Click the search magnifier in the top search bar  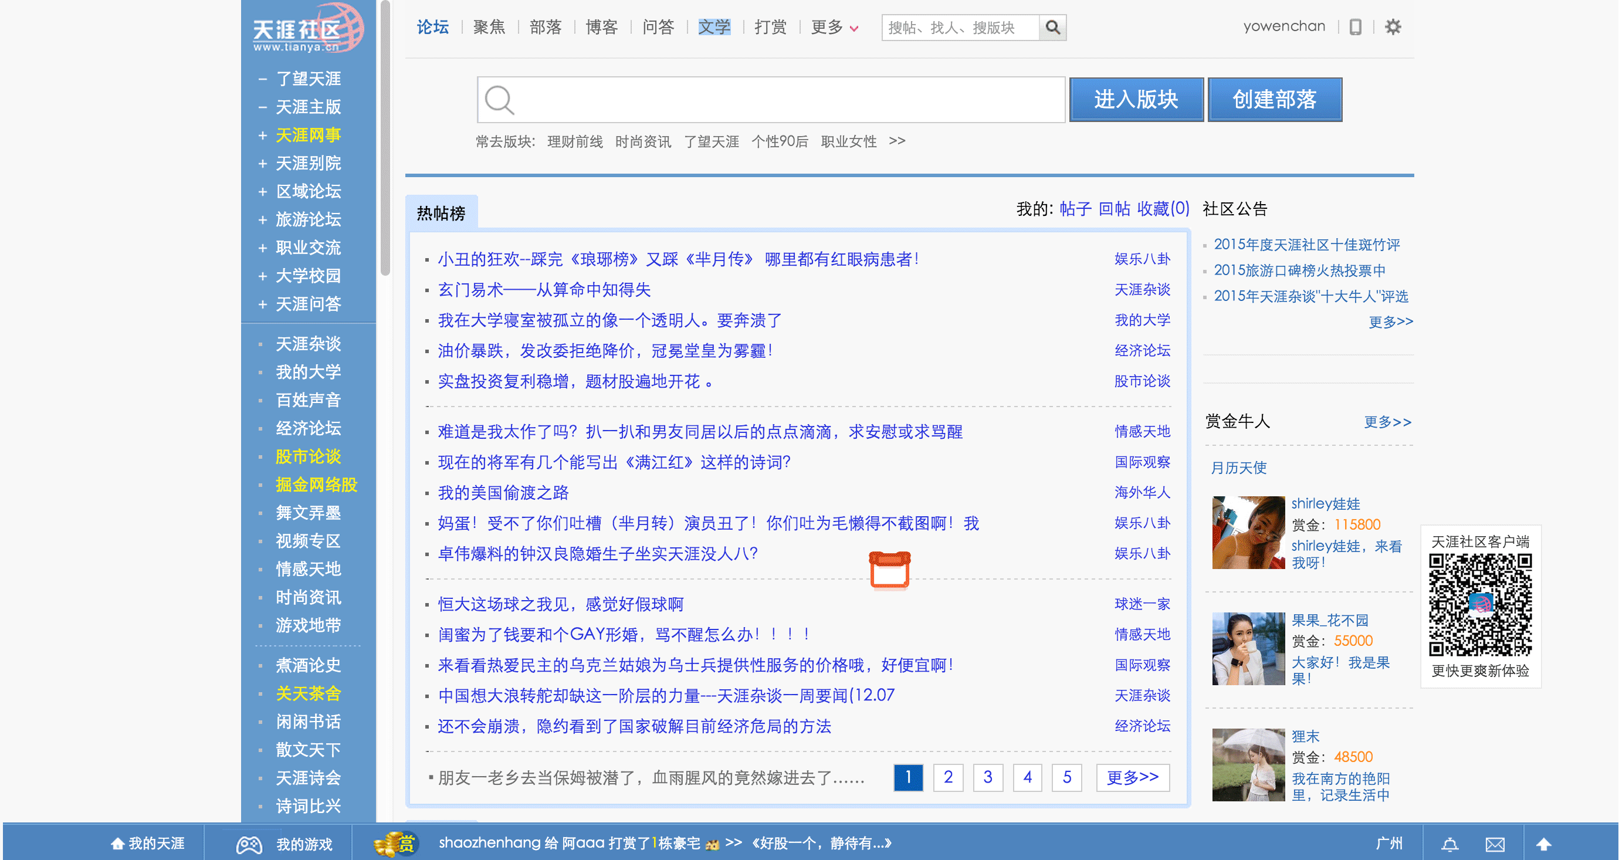click(1052, 28)
